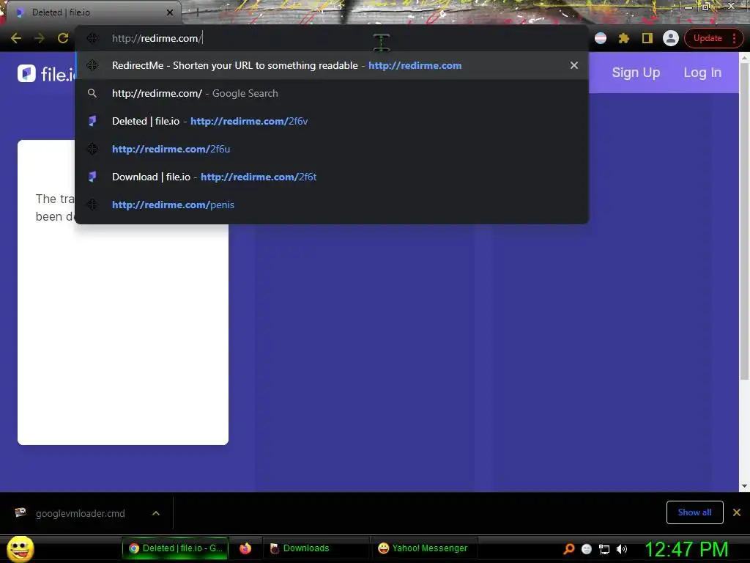Open the Extensions puzzle icon

(624, 38)
